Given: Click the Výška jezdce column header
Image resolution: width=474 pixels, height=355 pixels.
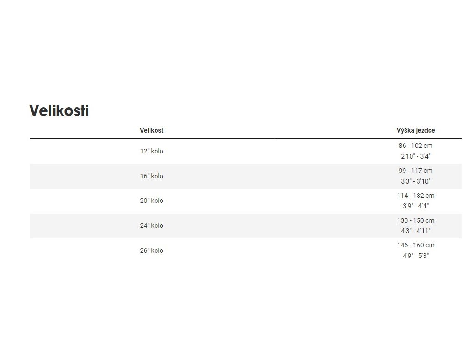Looking at the screenshot, I should coord(415,130).
